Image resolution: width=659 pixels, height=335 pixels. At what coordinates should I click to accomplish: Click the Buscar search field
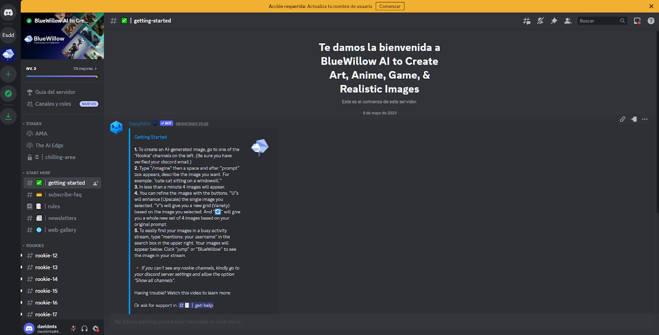pos(602,21)
